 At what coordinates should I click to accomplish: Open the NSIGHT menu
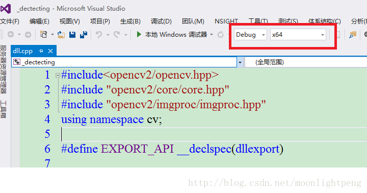tap(226, 21)
